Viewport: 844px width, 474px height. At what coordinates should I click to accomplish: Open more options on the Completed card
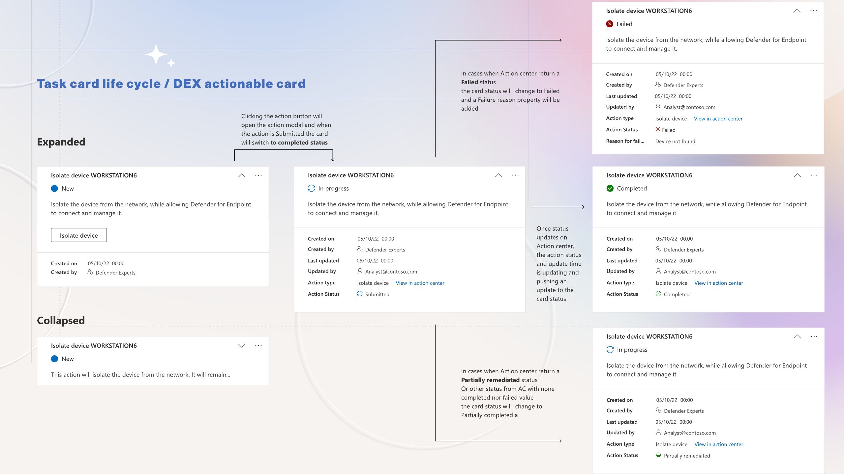pyautogui.click(x=814, y=175)
